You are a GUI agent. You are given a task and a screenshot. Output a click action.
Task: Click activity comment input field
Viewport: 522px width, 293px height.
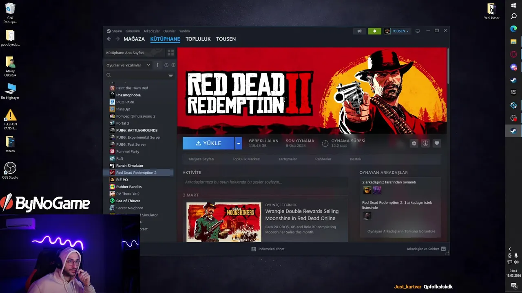(265, 182)
